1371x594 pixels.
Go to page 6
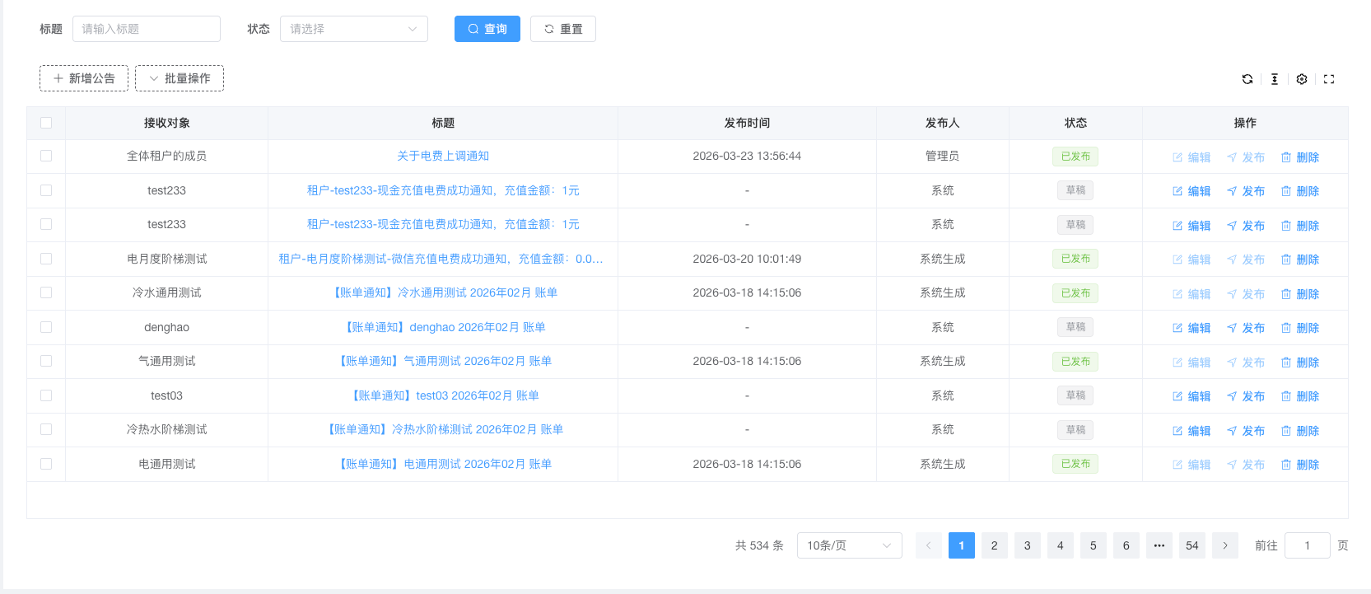(x=1126, y=545)
